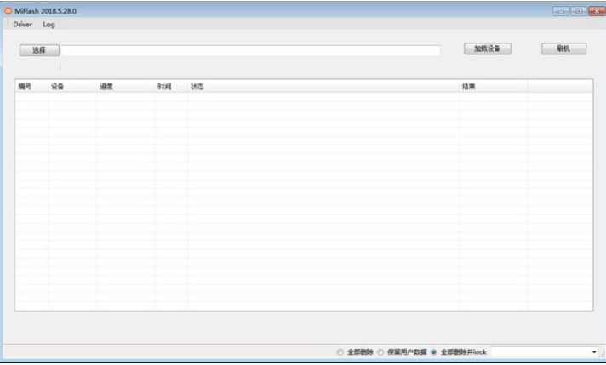Minimize the MiFlash window
The height and width of the screenshot is (365, 606).
click(x=561, y=11)
